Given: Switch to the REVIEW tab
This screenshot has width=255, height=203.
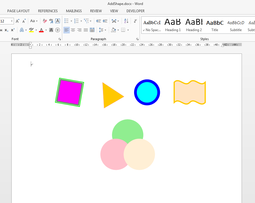Looking at the screenshot, I should pos(96,11).
